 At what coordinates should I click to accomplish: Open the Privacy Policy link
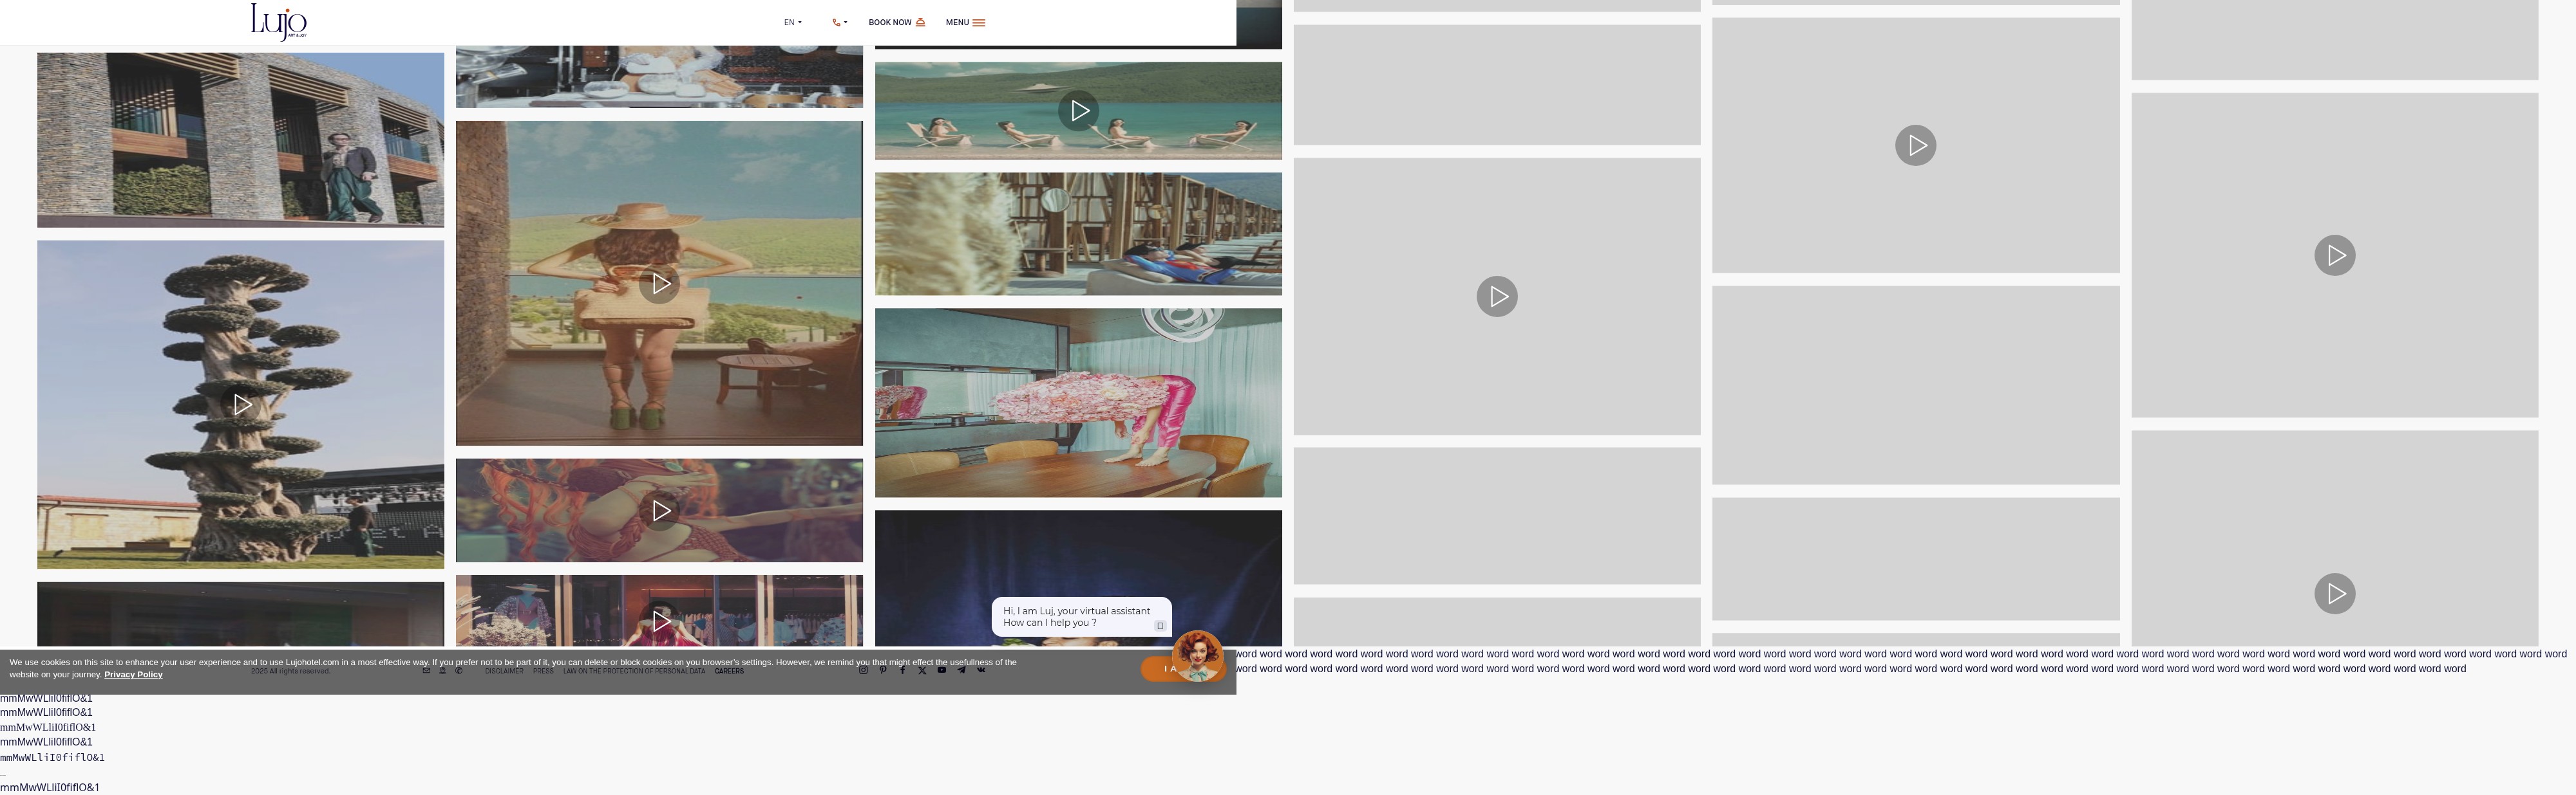click(x=133, y=674)
